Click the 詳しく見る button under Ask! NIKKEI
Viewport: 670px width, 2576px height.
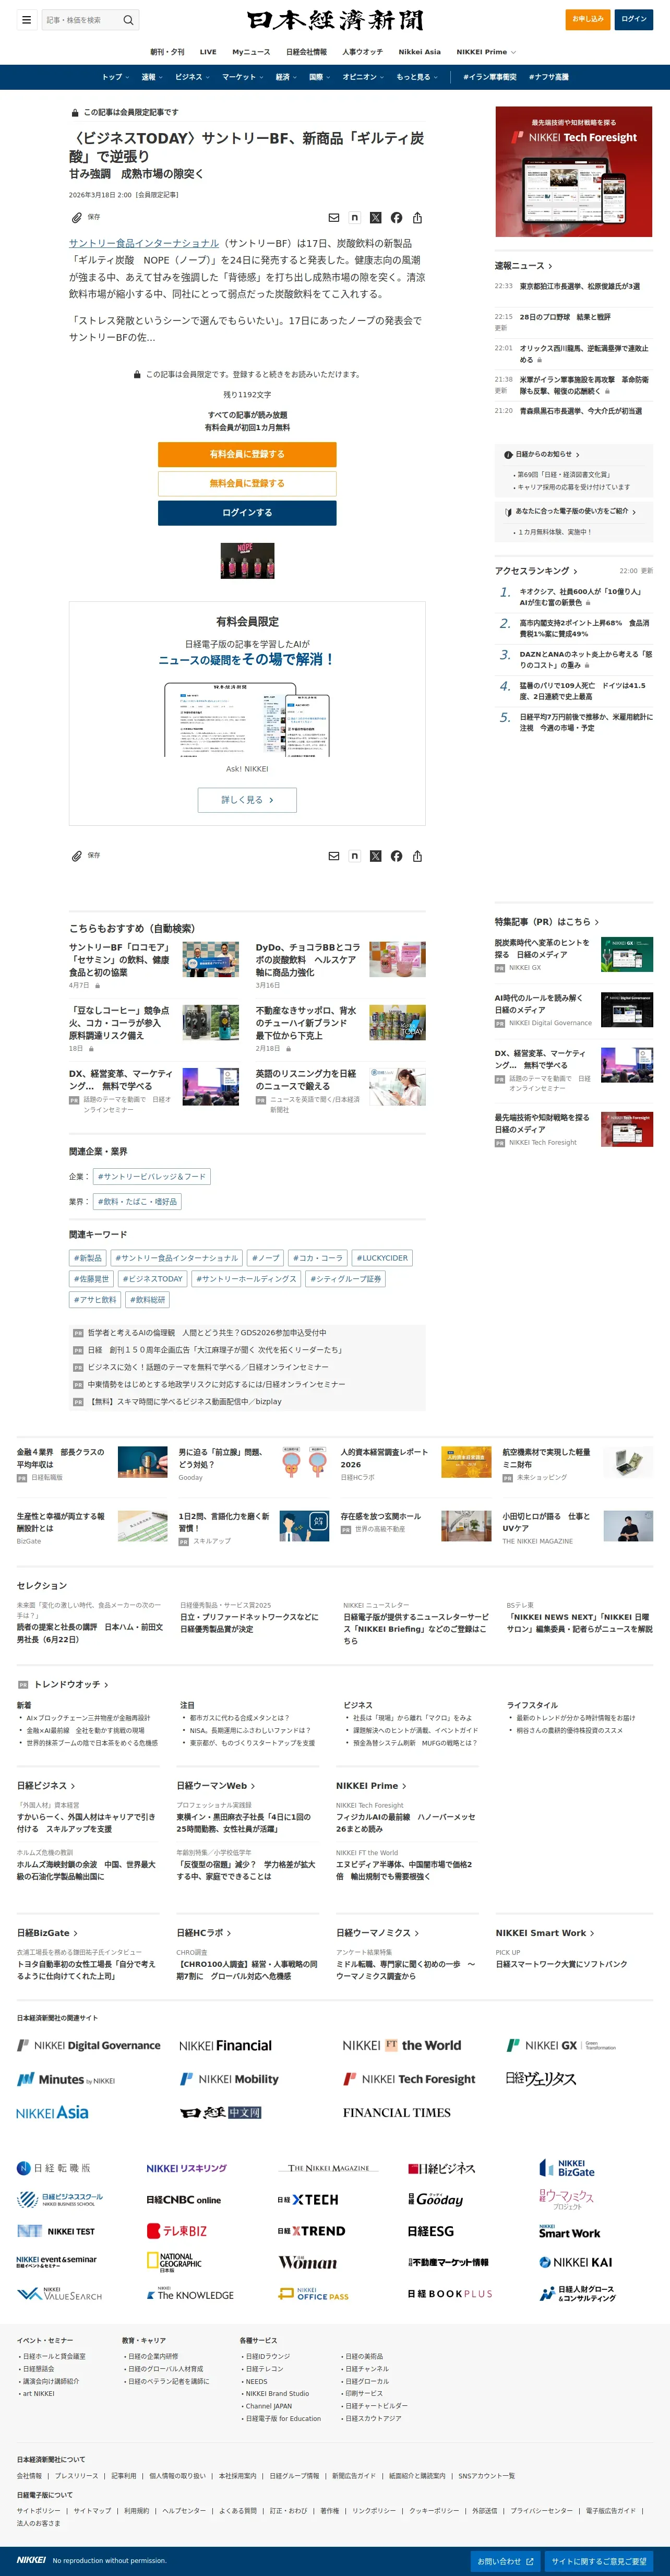tap(247, 800)
